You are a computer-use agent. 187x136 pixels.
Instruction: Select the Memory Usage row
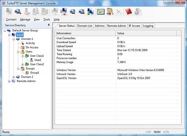click(x=65, y=62)
